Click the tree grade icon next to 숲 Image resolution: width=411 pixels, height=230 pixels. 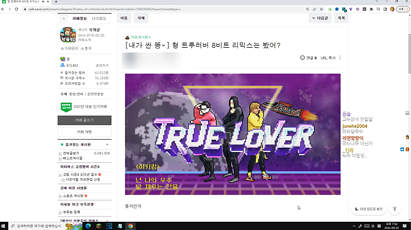(62, 59)
